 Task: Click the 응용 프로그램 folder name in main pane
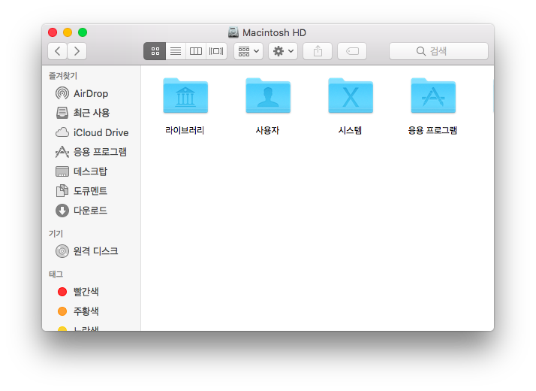pyautogui.click(x=432, y=130)
